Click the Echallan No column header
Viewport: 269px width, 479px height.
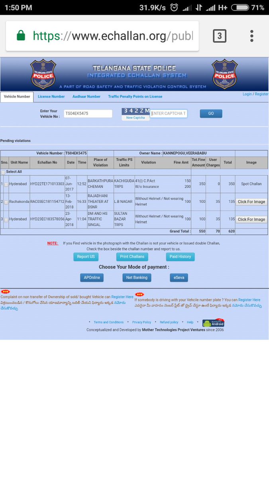(x=47, y=162)
